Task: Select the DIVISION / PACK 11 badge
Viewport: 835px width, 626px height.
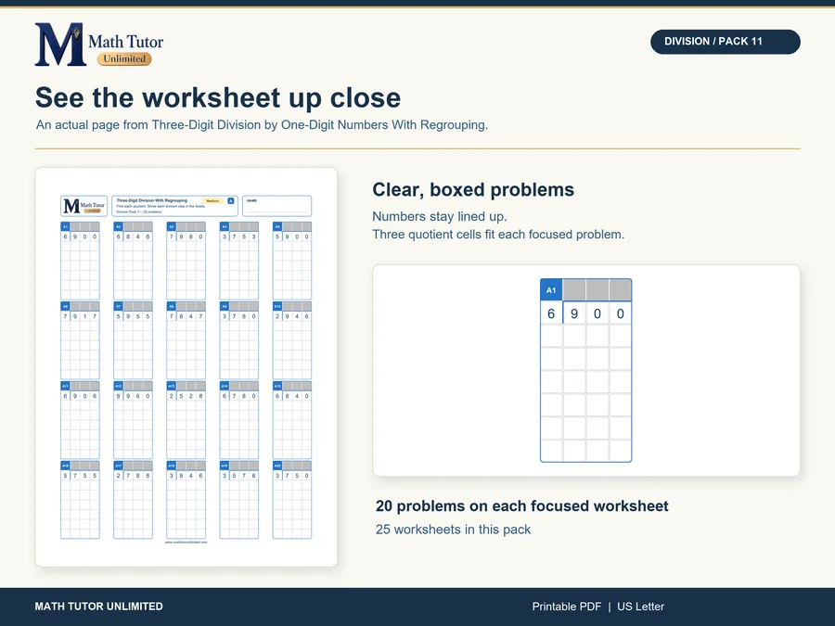Action: pos(725,42)
